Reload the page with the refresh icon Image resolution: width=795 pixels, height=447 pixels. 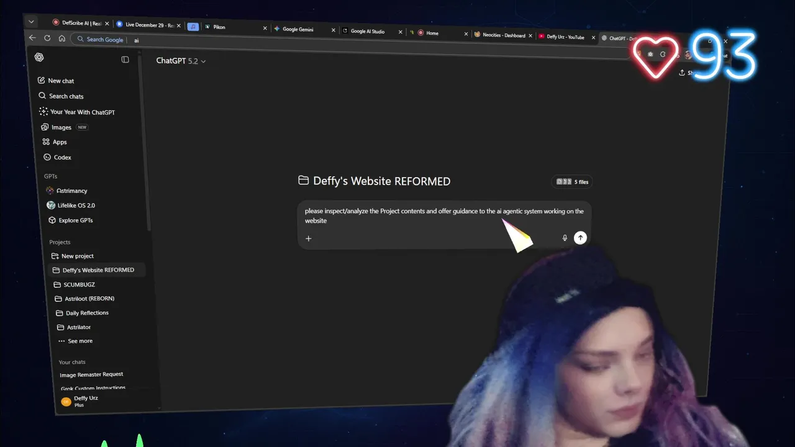click(47, 38)
